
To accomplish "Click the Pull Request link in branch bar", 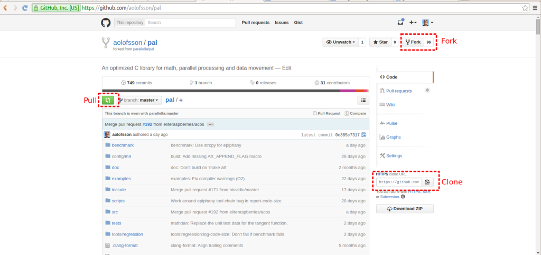I will point(327,113).
